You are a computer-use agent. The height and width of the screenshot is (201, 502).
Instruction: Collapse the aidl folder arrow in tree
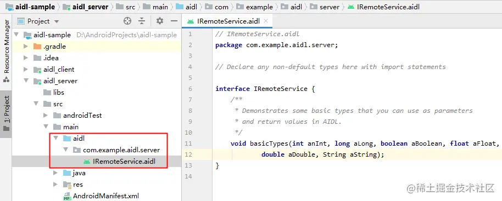pyautogui.click(x=55, y=138)
